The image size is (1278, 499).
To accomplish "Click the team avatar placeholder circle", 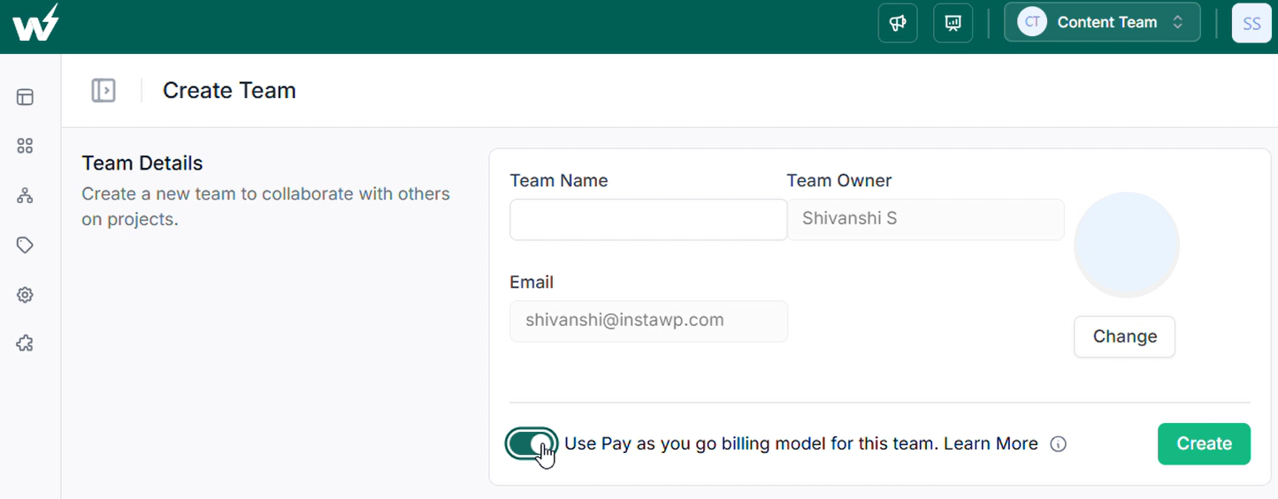I will coord(1126,245).
